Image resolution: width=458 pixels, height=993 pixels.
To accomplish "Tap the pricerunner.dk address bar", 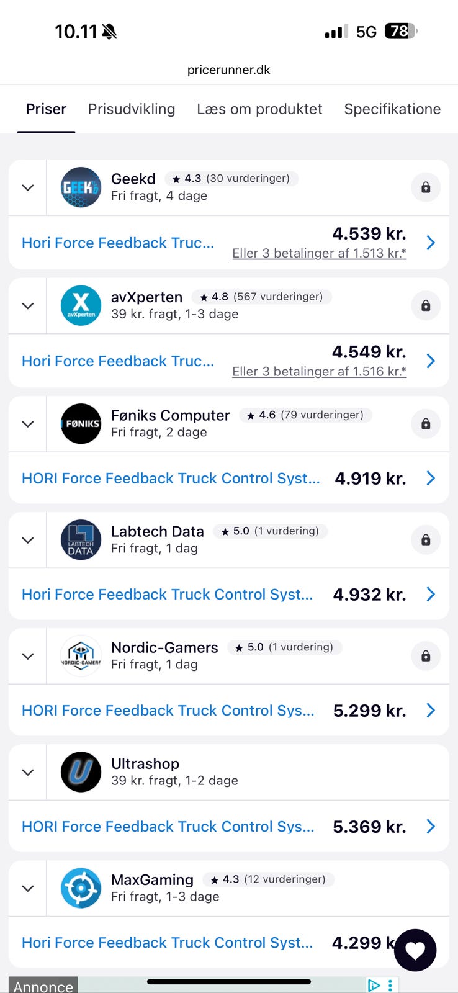I will pyautogui.click(x=229, y=70).
